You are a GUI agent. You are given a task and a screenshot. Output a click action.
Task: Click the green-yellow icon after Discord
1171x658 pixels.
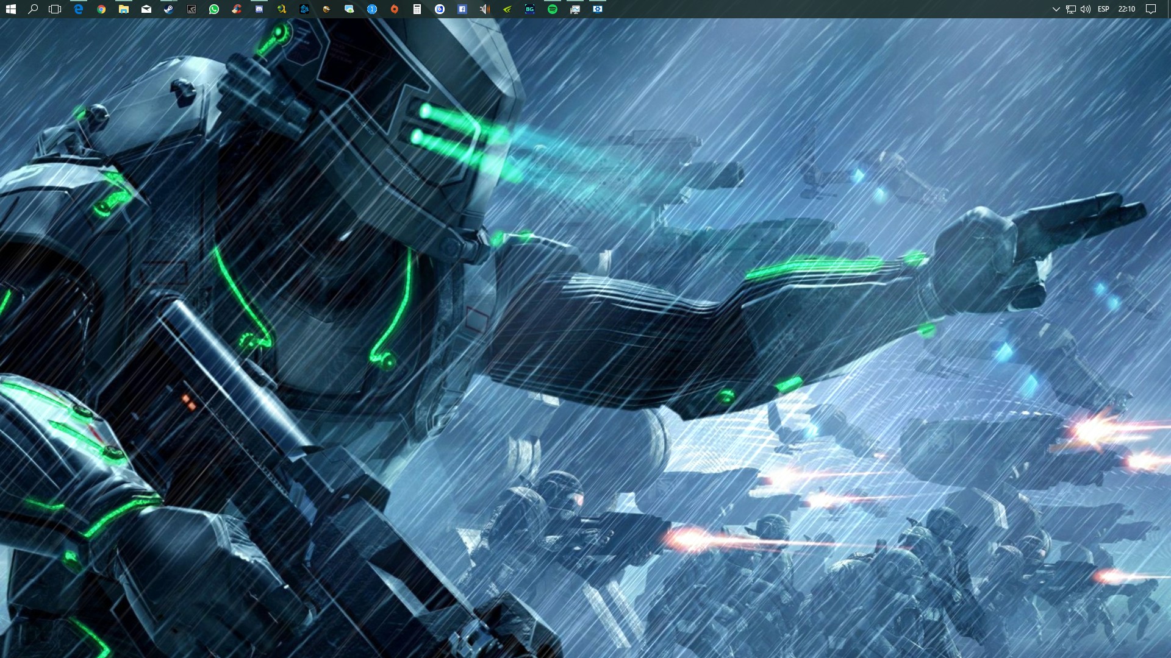pos(282,9)
